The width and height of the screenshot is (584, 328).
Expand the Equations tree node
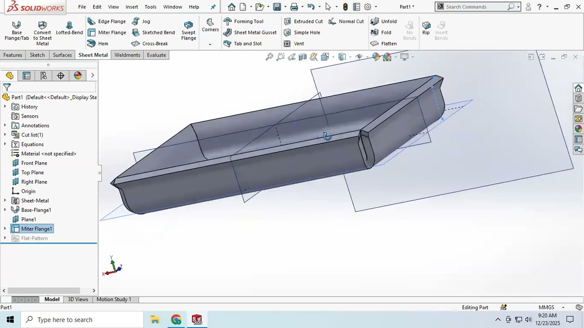(5, 144)
